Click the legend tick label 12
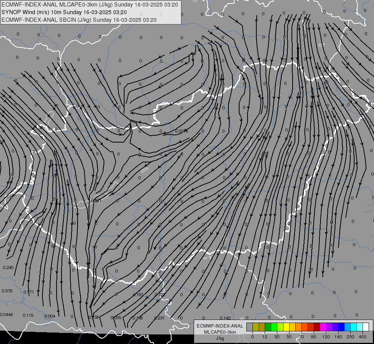Screen dimensions: 374x344 click(x=265, y=337)
